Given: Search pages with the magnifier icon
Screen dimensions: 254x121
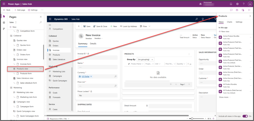Looking at the screenshot, I should pos(41,22).
